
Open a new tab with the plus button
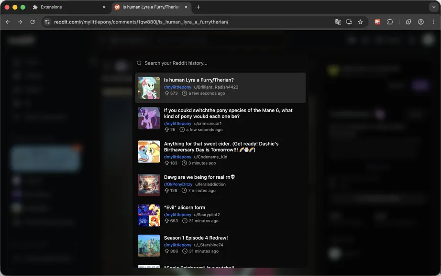click(x=198, y=7)
